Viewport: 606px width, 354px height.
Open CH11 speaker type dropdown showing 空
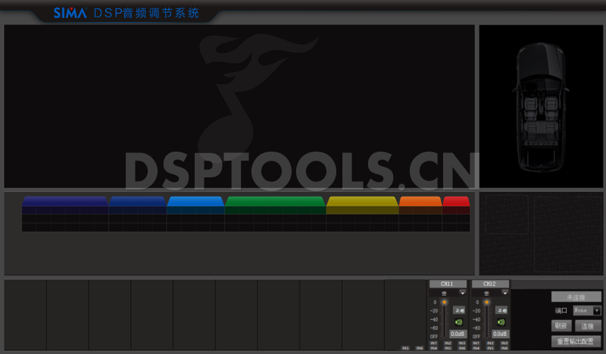[x=448, y=293]
